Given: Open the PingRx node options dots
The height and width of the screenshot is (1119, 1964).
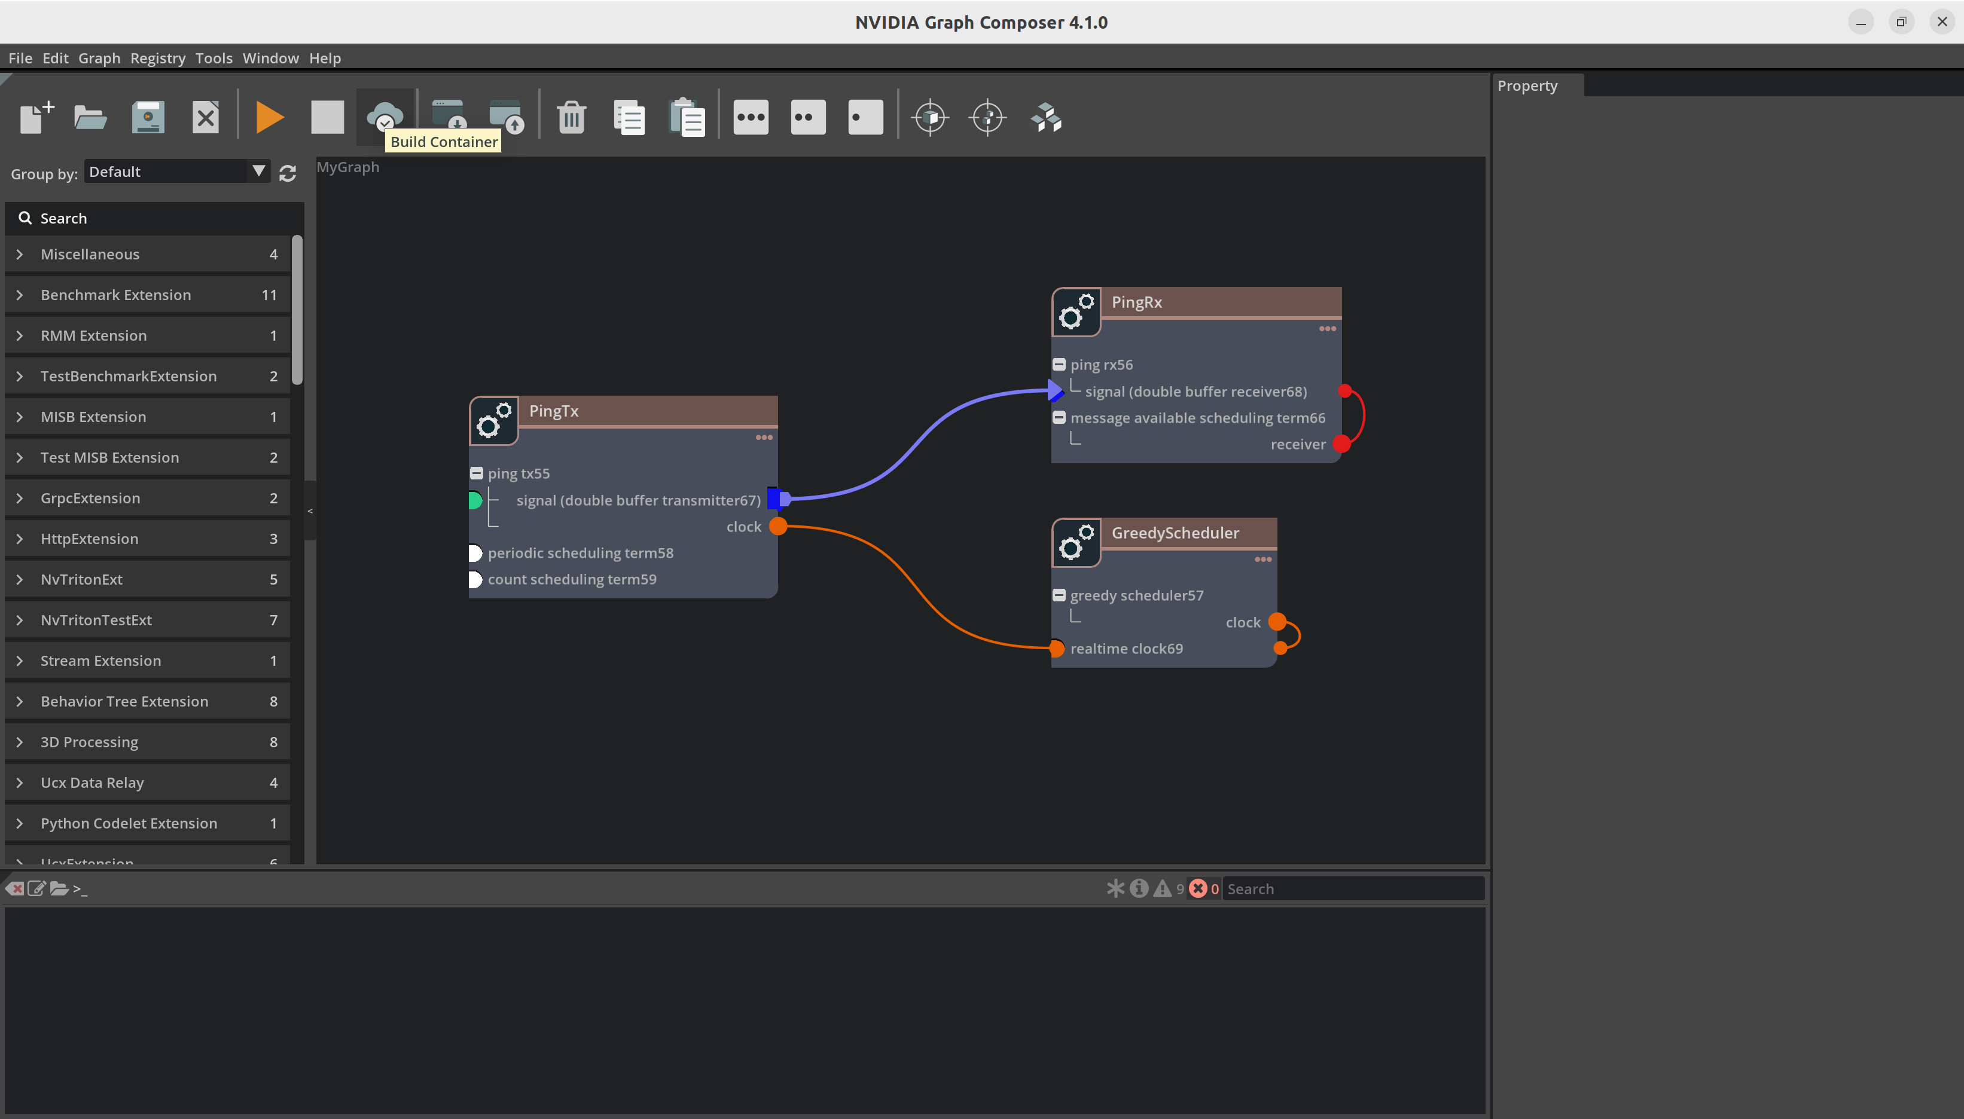Looking at the screenshot, I should 1328,329.
